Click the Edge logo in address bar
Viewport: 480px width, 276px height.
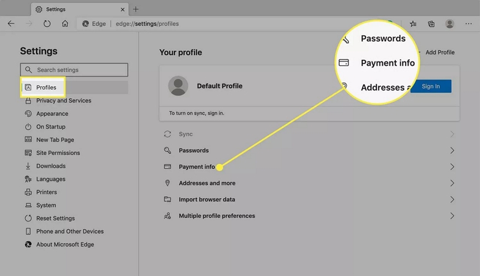(85, 23)
